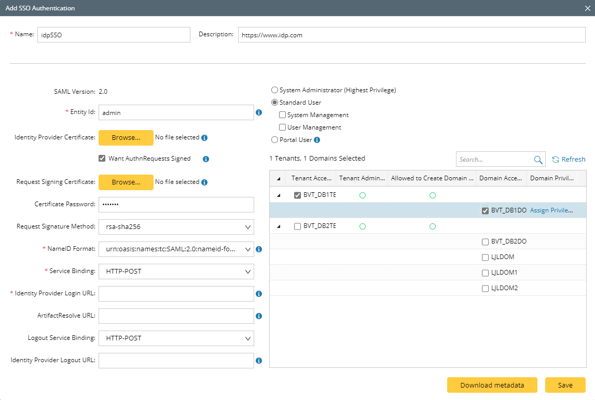This screenshot has width=595, height=400.
Task: Click the search magnifier icon in tenant search
Action: coord(538,160)
